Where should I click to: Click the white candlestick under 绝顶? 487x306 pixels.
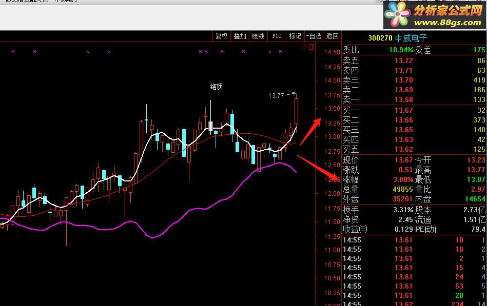[x=210, y=126]
